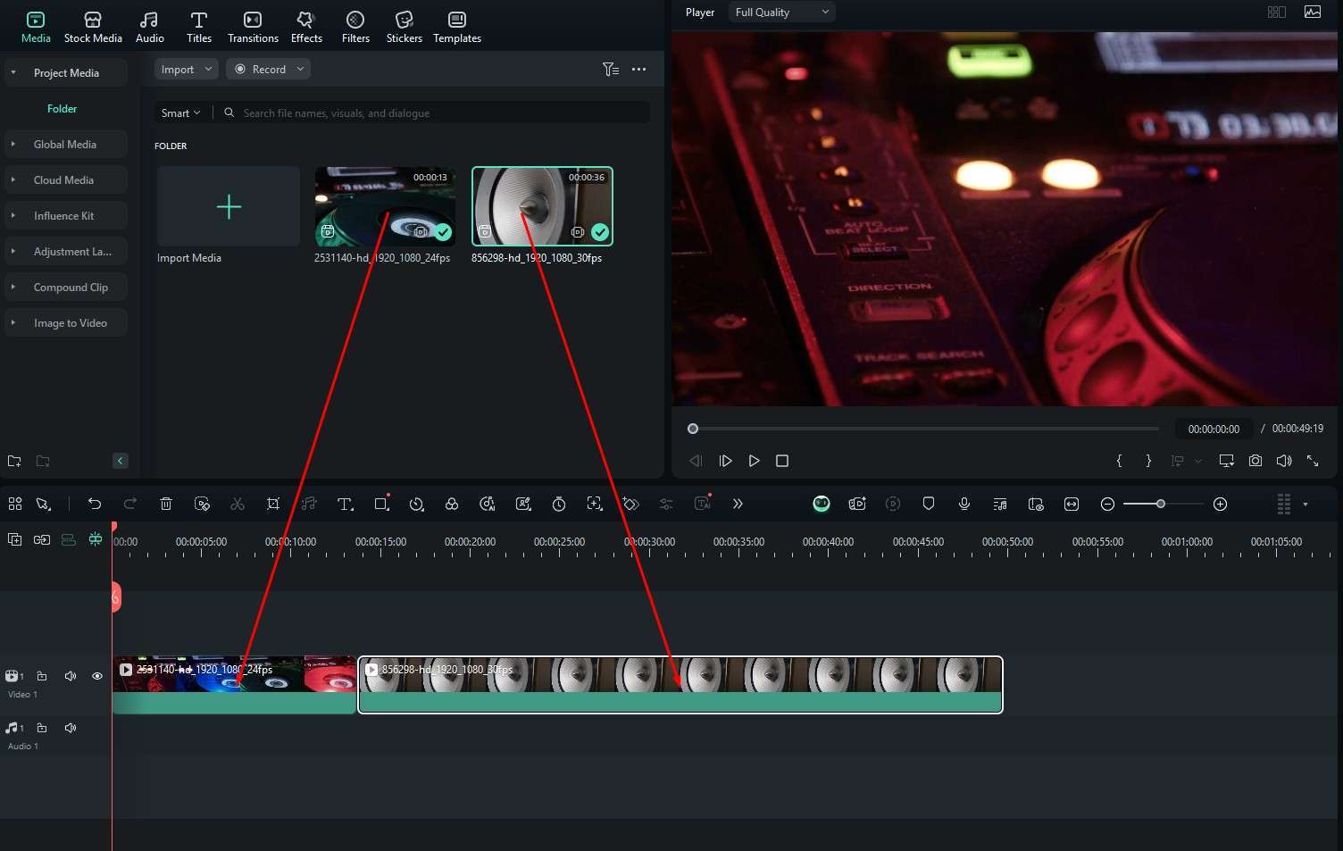Select the 2531140-hd 24fps media thumbnail
The width and height of the screenshot is (1343, 851).
385,206
